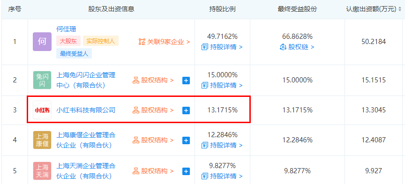Click the 9.8277% 最终受益股份 value
Image resolution: width=405 pixels, height=184 pixels.
tap(297, 171)
